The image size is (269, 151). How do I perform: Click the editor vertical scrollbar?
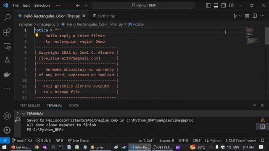[267, 36]
